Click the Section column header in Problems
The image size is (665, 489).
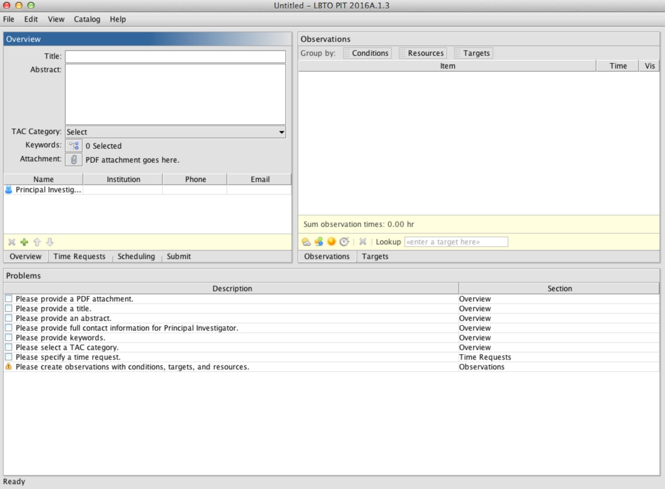[559, 288]
